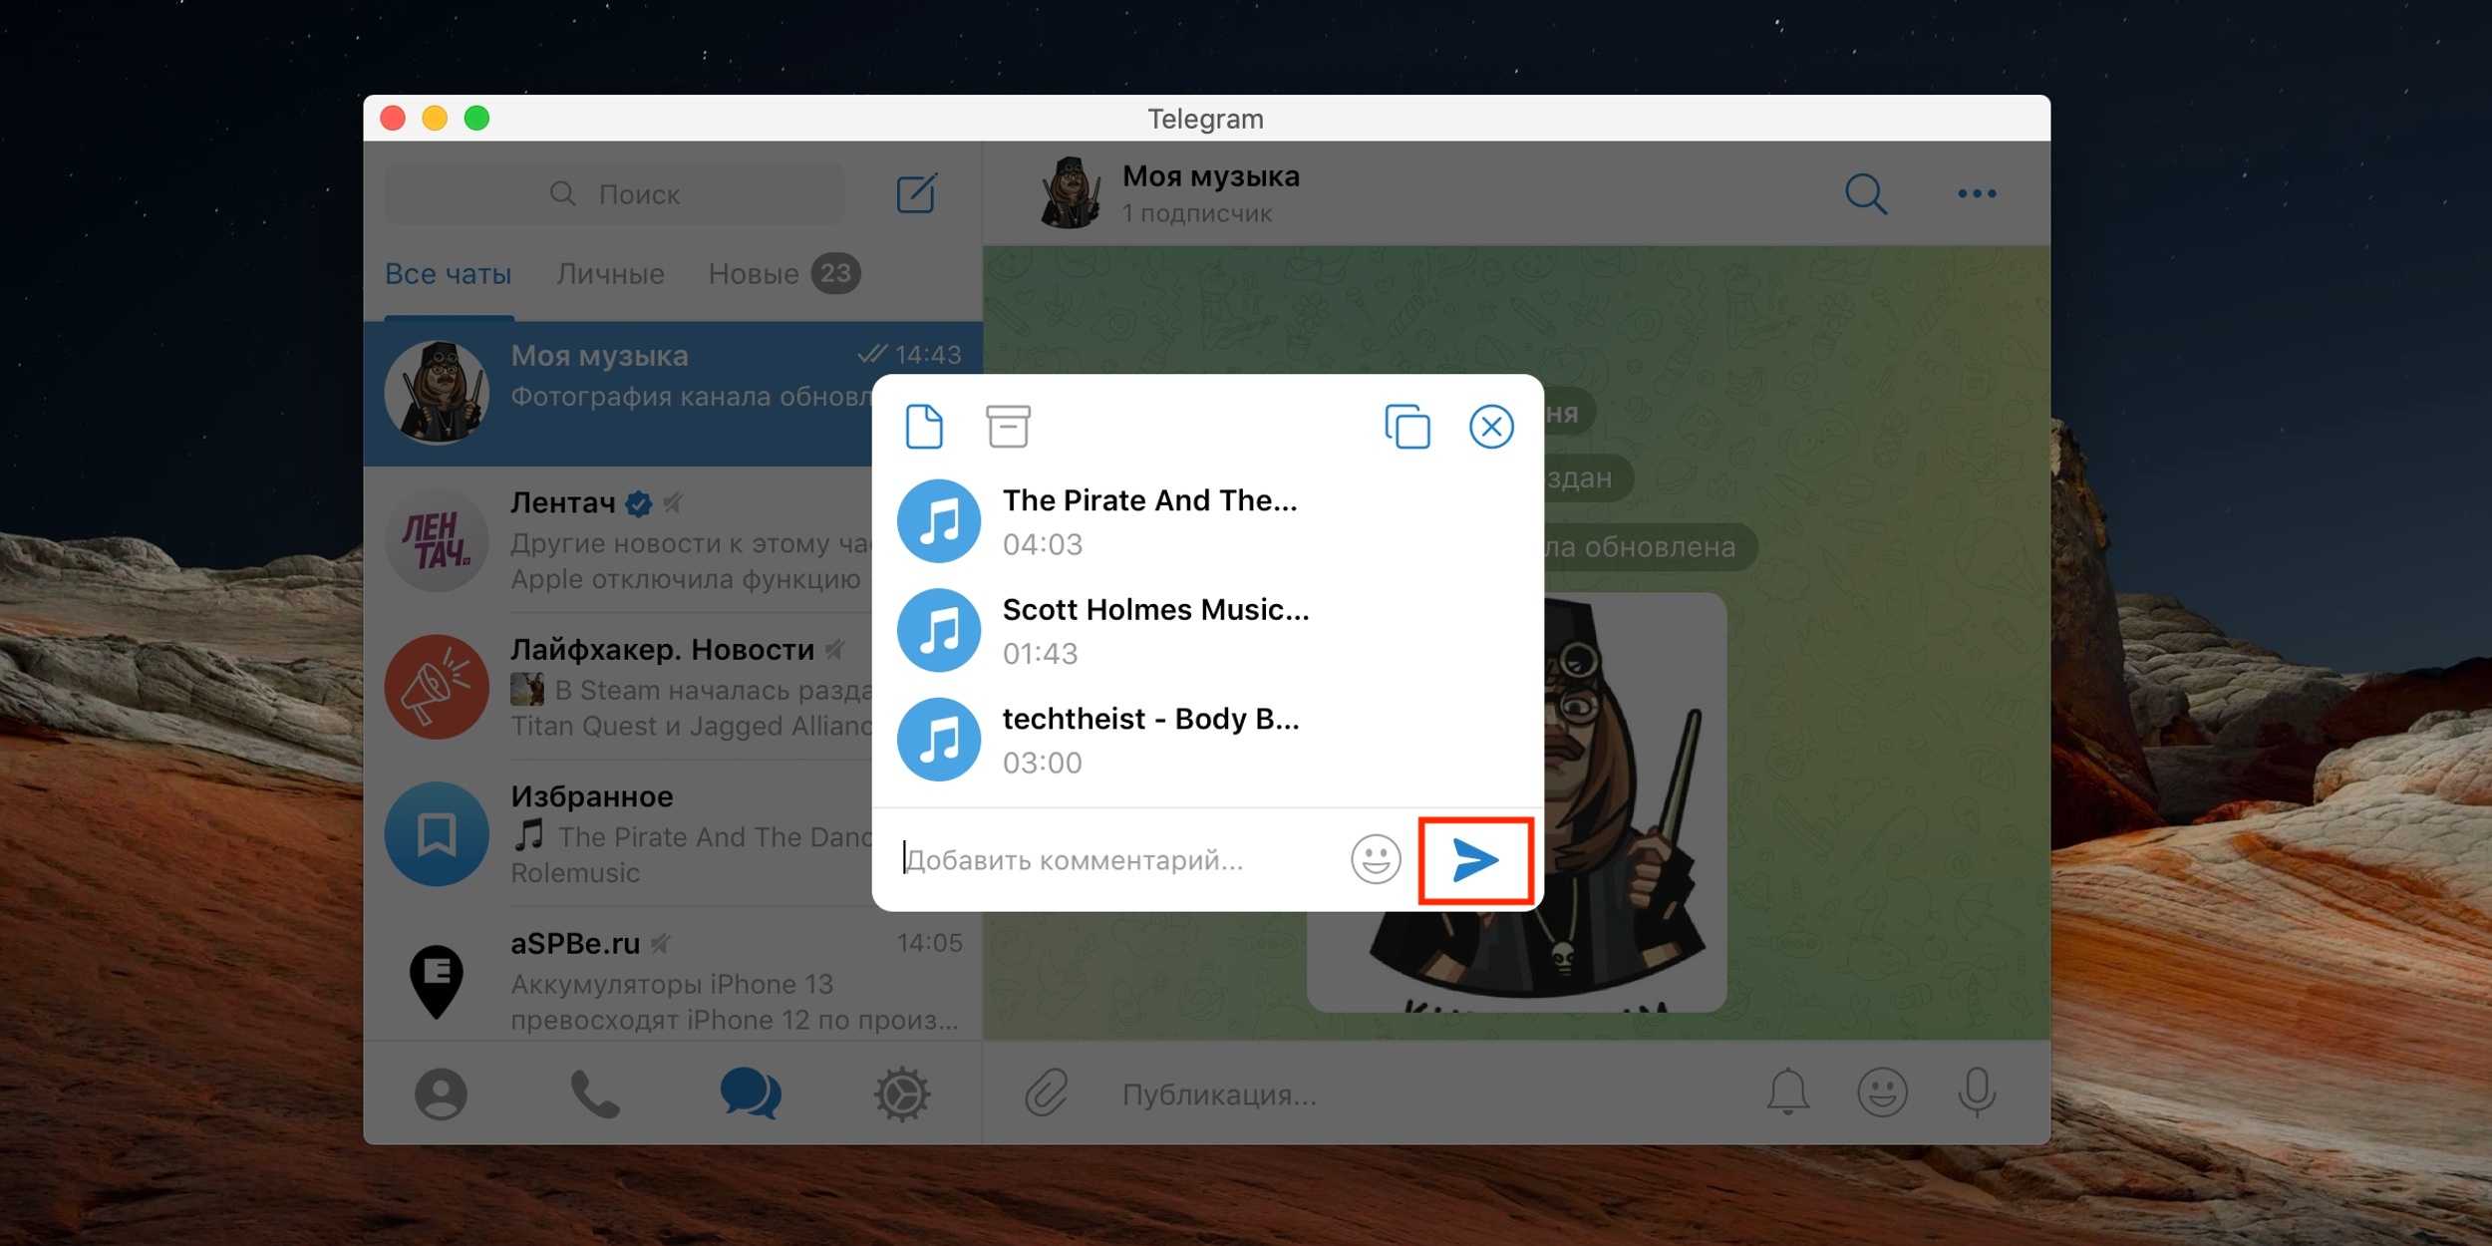The image size is (2492, 1246).
Task: Click the channel avatar in header
Action: pyautogui.click(x=1071, y=193)
